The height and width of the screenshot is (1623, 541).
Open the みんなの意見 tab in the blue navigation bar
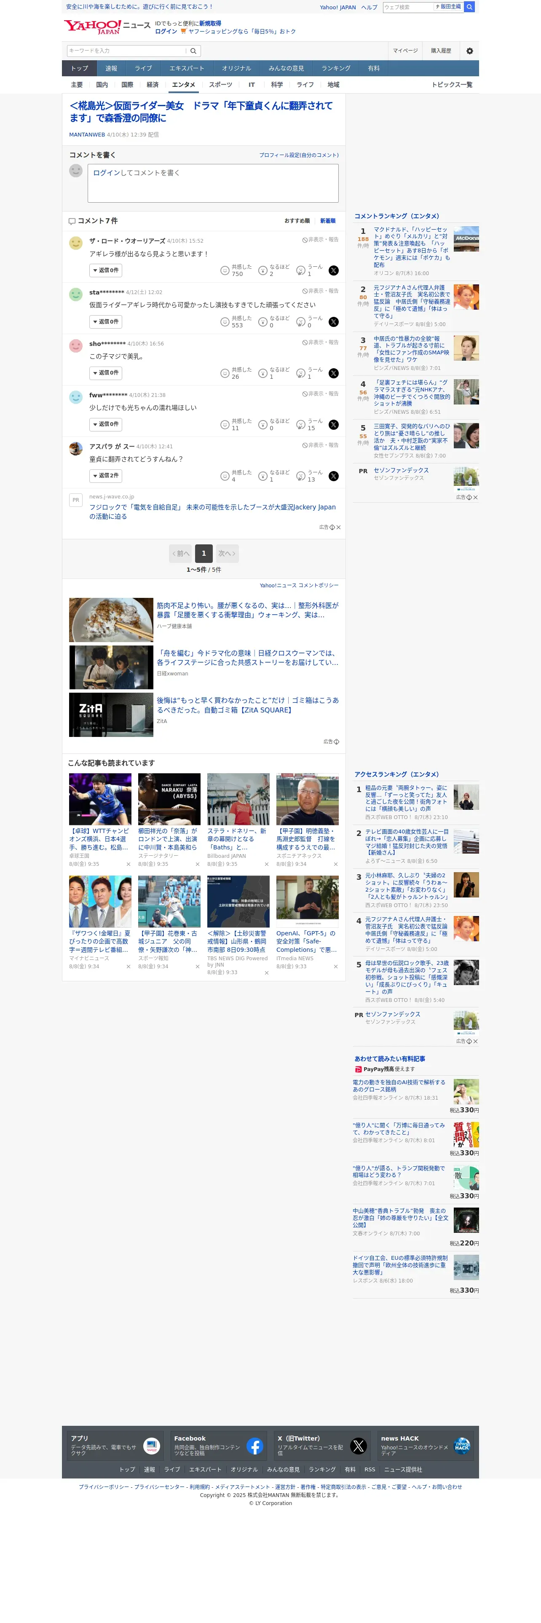(x=286, y=69)
